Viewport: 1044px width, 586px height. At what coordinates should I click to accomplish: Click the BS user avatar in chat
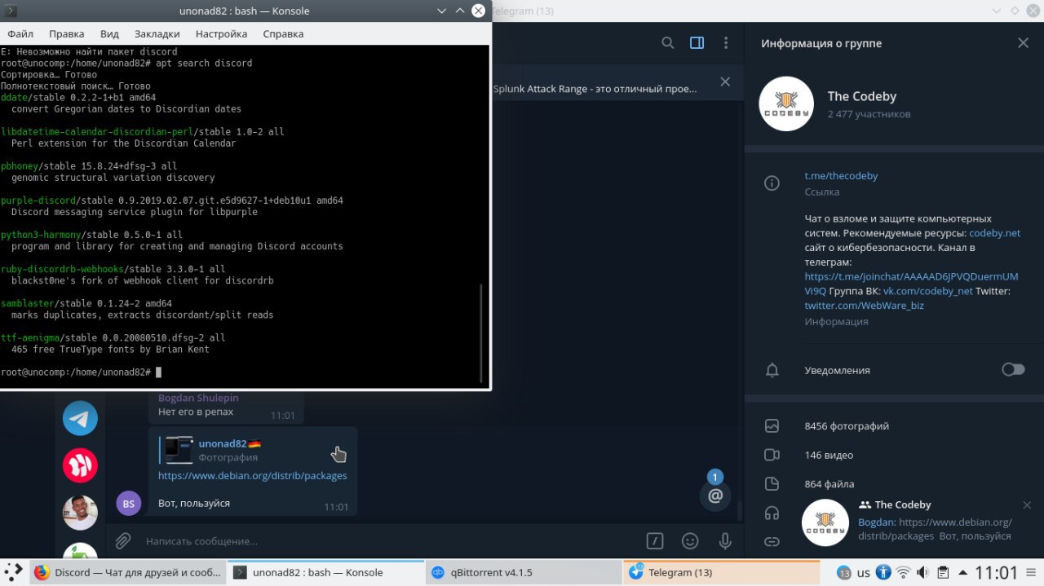pyautogui.click(x=129, y=504)
